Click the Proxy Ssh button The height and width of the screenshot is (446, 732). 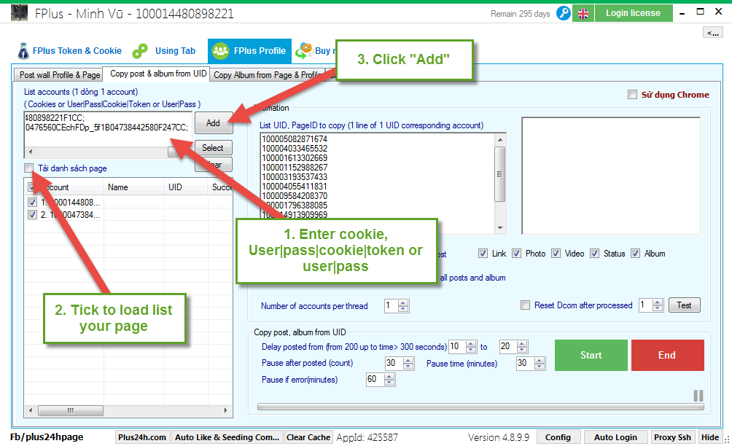(672, 437)
